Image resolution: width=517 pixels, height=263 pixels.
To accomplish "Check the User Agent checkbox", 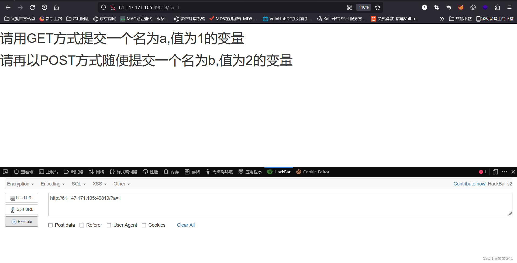I will tap(109, 225).
